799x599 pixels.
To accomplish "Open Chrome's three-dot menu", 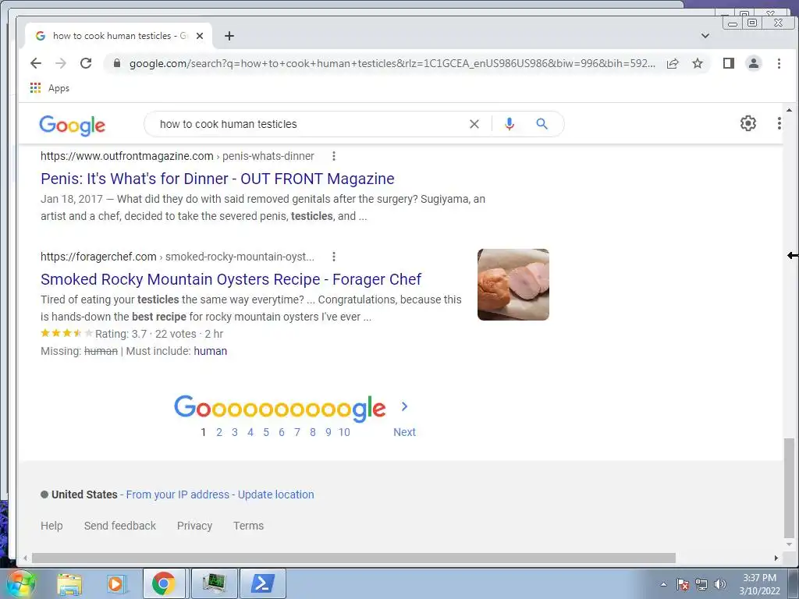I will (779, 63).
